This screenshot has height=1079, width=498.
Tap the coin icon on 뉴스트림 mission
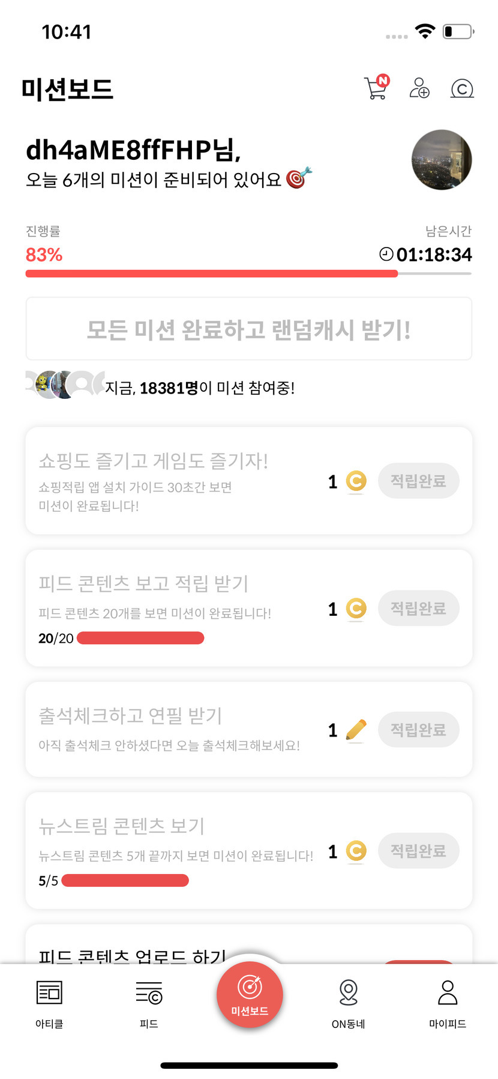[x=356, y=851]
